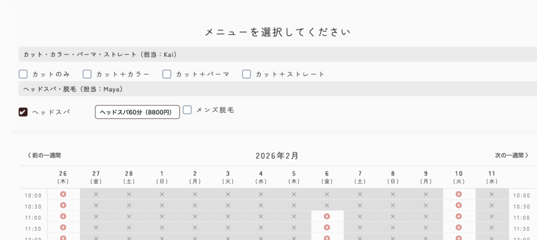Viewport: 537px width, 240px height.
Task: Pick the 10:00 available slot on Tuesday 10
Action: [x=458, y=194]
